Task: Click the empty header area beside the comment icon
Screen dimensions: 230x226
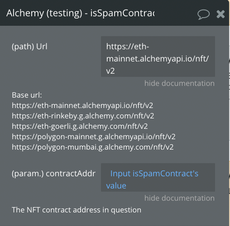Action: [175, 14]
